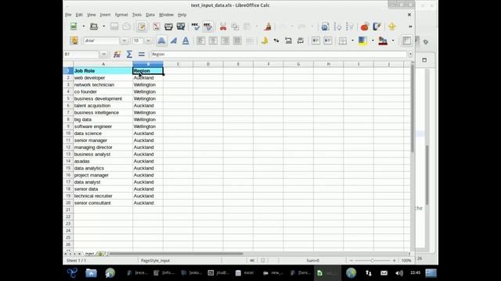Screen dimensions: 501x281
Task: Expand the formula input line
Action: pos(410,54)
